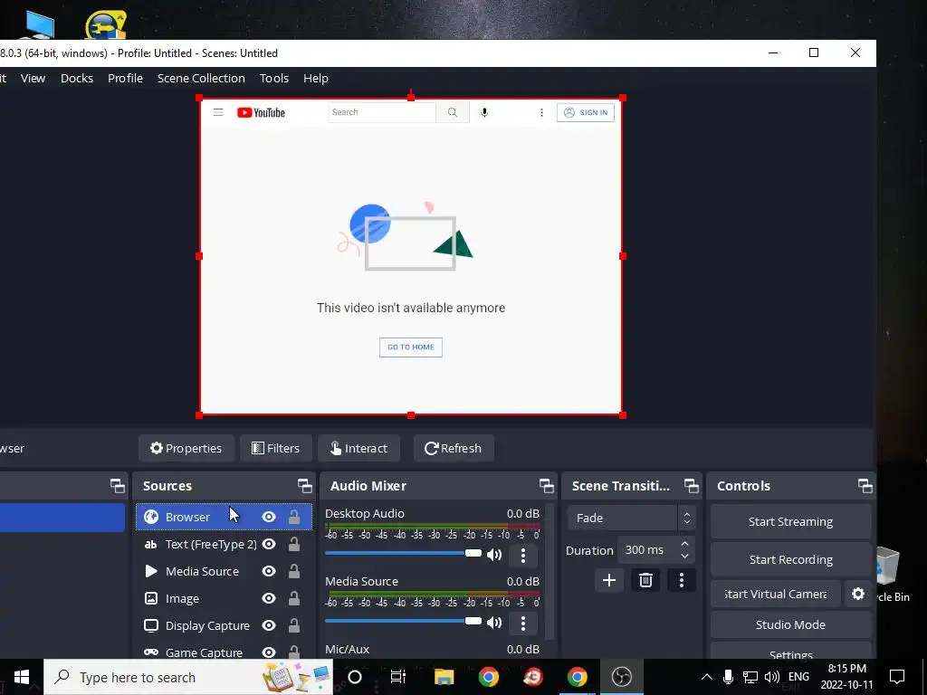Open Task View on taskbar
The image size is (927, 695).
pyautogui.click(x=398, y=677)
